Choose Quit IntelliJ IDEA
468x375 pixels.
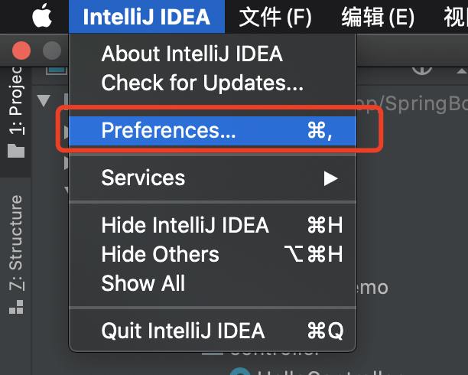tap(213, 331)
